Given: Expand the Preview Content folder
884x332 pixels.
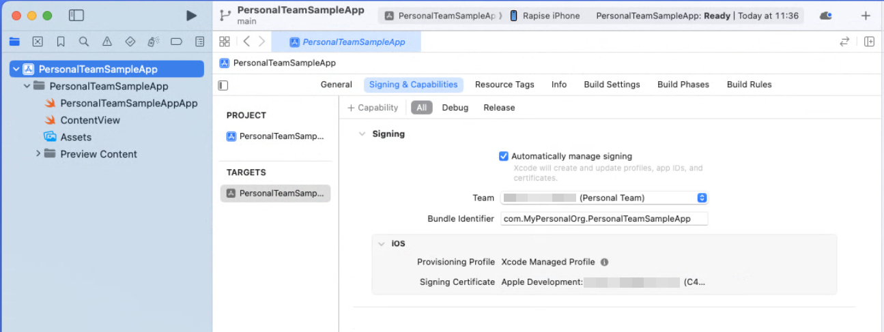Looking at the screenshot, I should click(38, 154).
